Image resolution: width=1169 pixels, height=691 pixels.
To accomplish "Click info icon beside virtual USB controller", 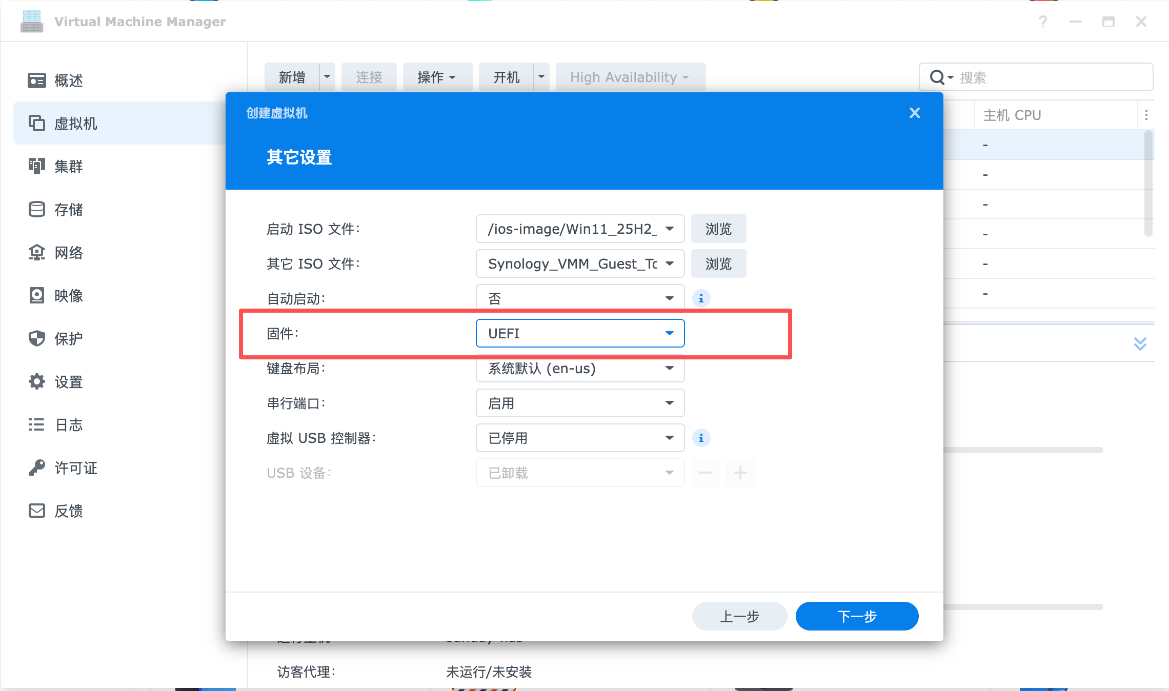I will pos(701,438).
